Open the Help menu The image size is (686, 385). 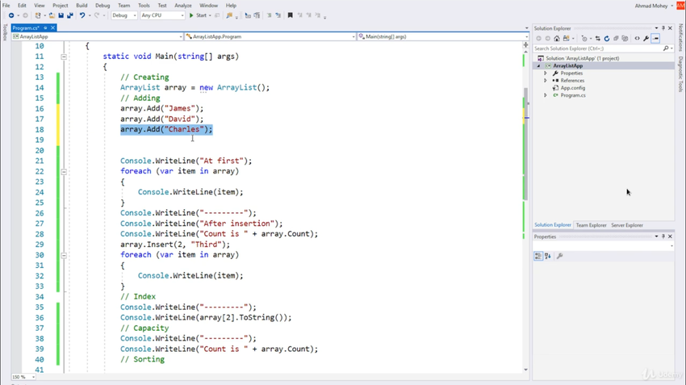tap(231, 6)
